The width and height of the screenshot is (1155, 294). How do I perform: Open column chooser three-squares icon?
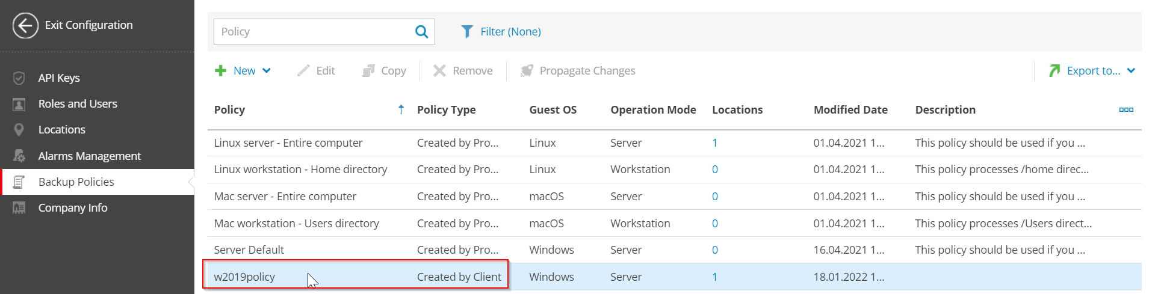click(x=1126, y=109)
